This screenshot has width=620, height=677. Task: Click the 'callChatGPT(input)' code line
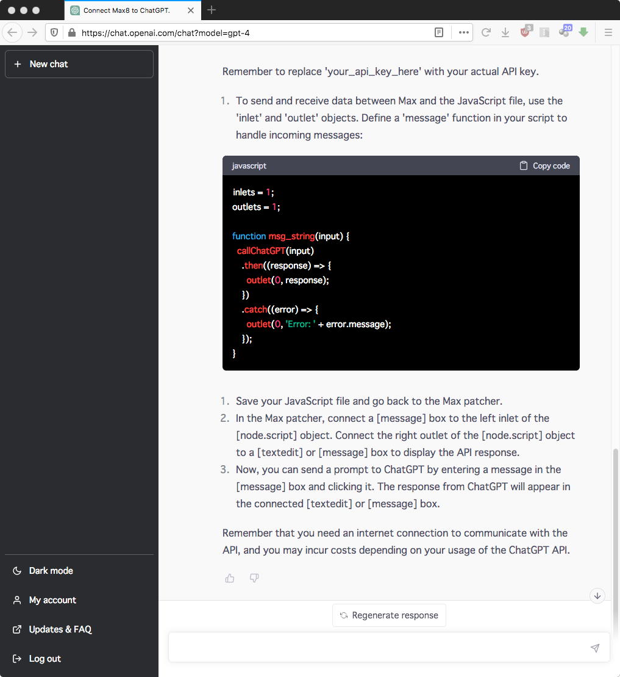tap(275, 251)
